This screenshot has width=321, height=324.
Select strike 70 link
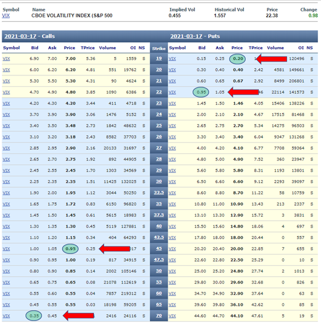point(159,316)
